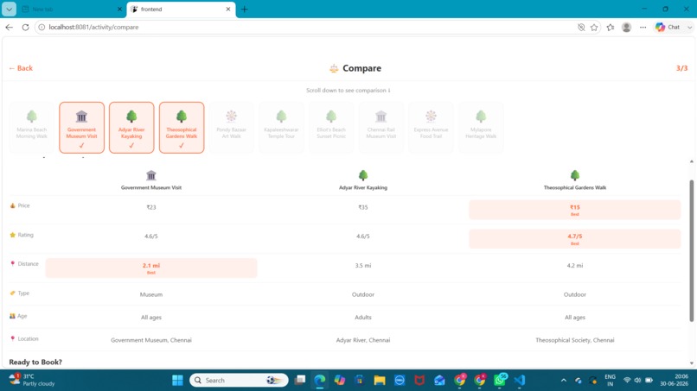Select the frontend browser tab
697x391 pixels.
pyautogui.click(x=180, y=9)
